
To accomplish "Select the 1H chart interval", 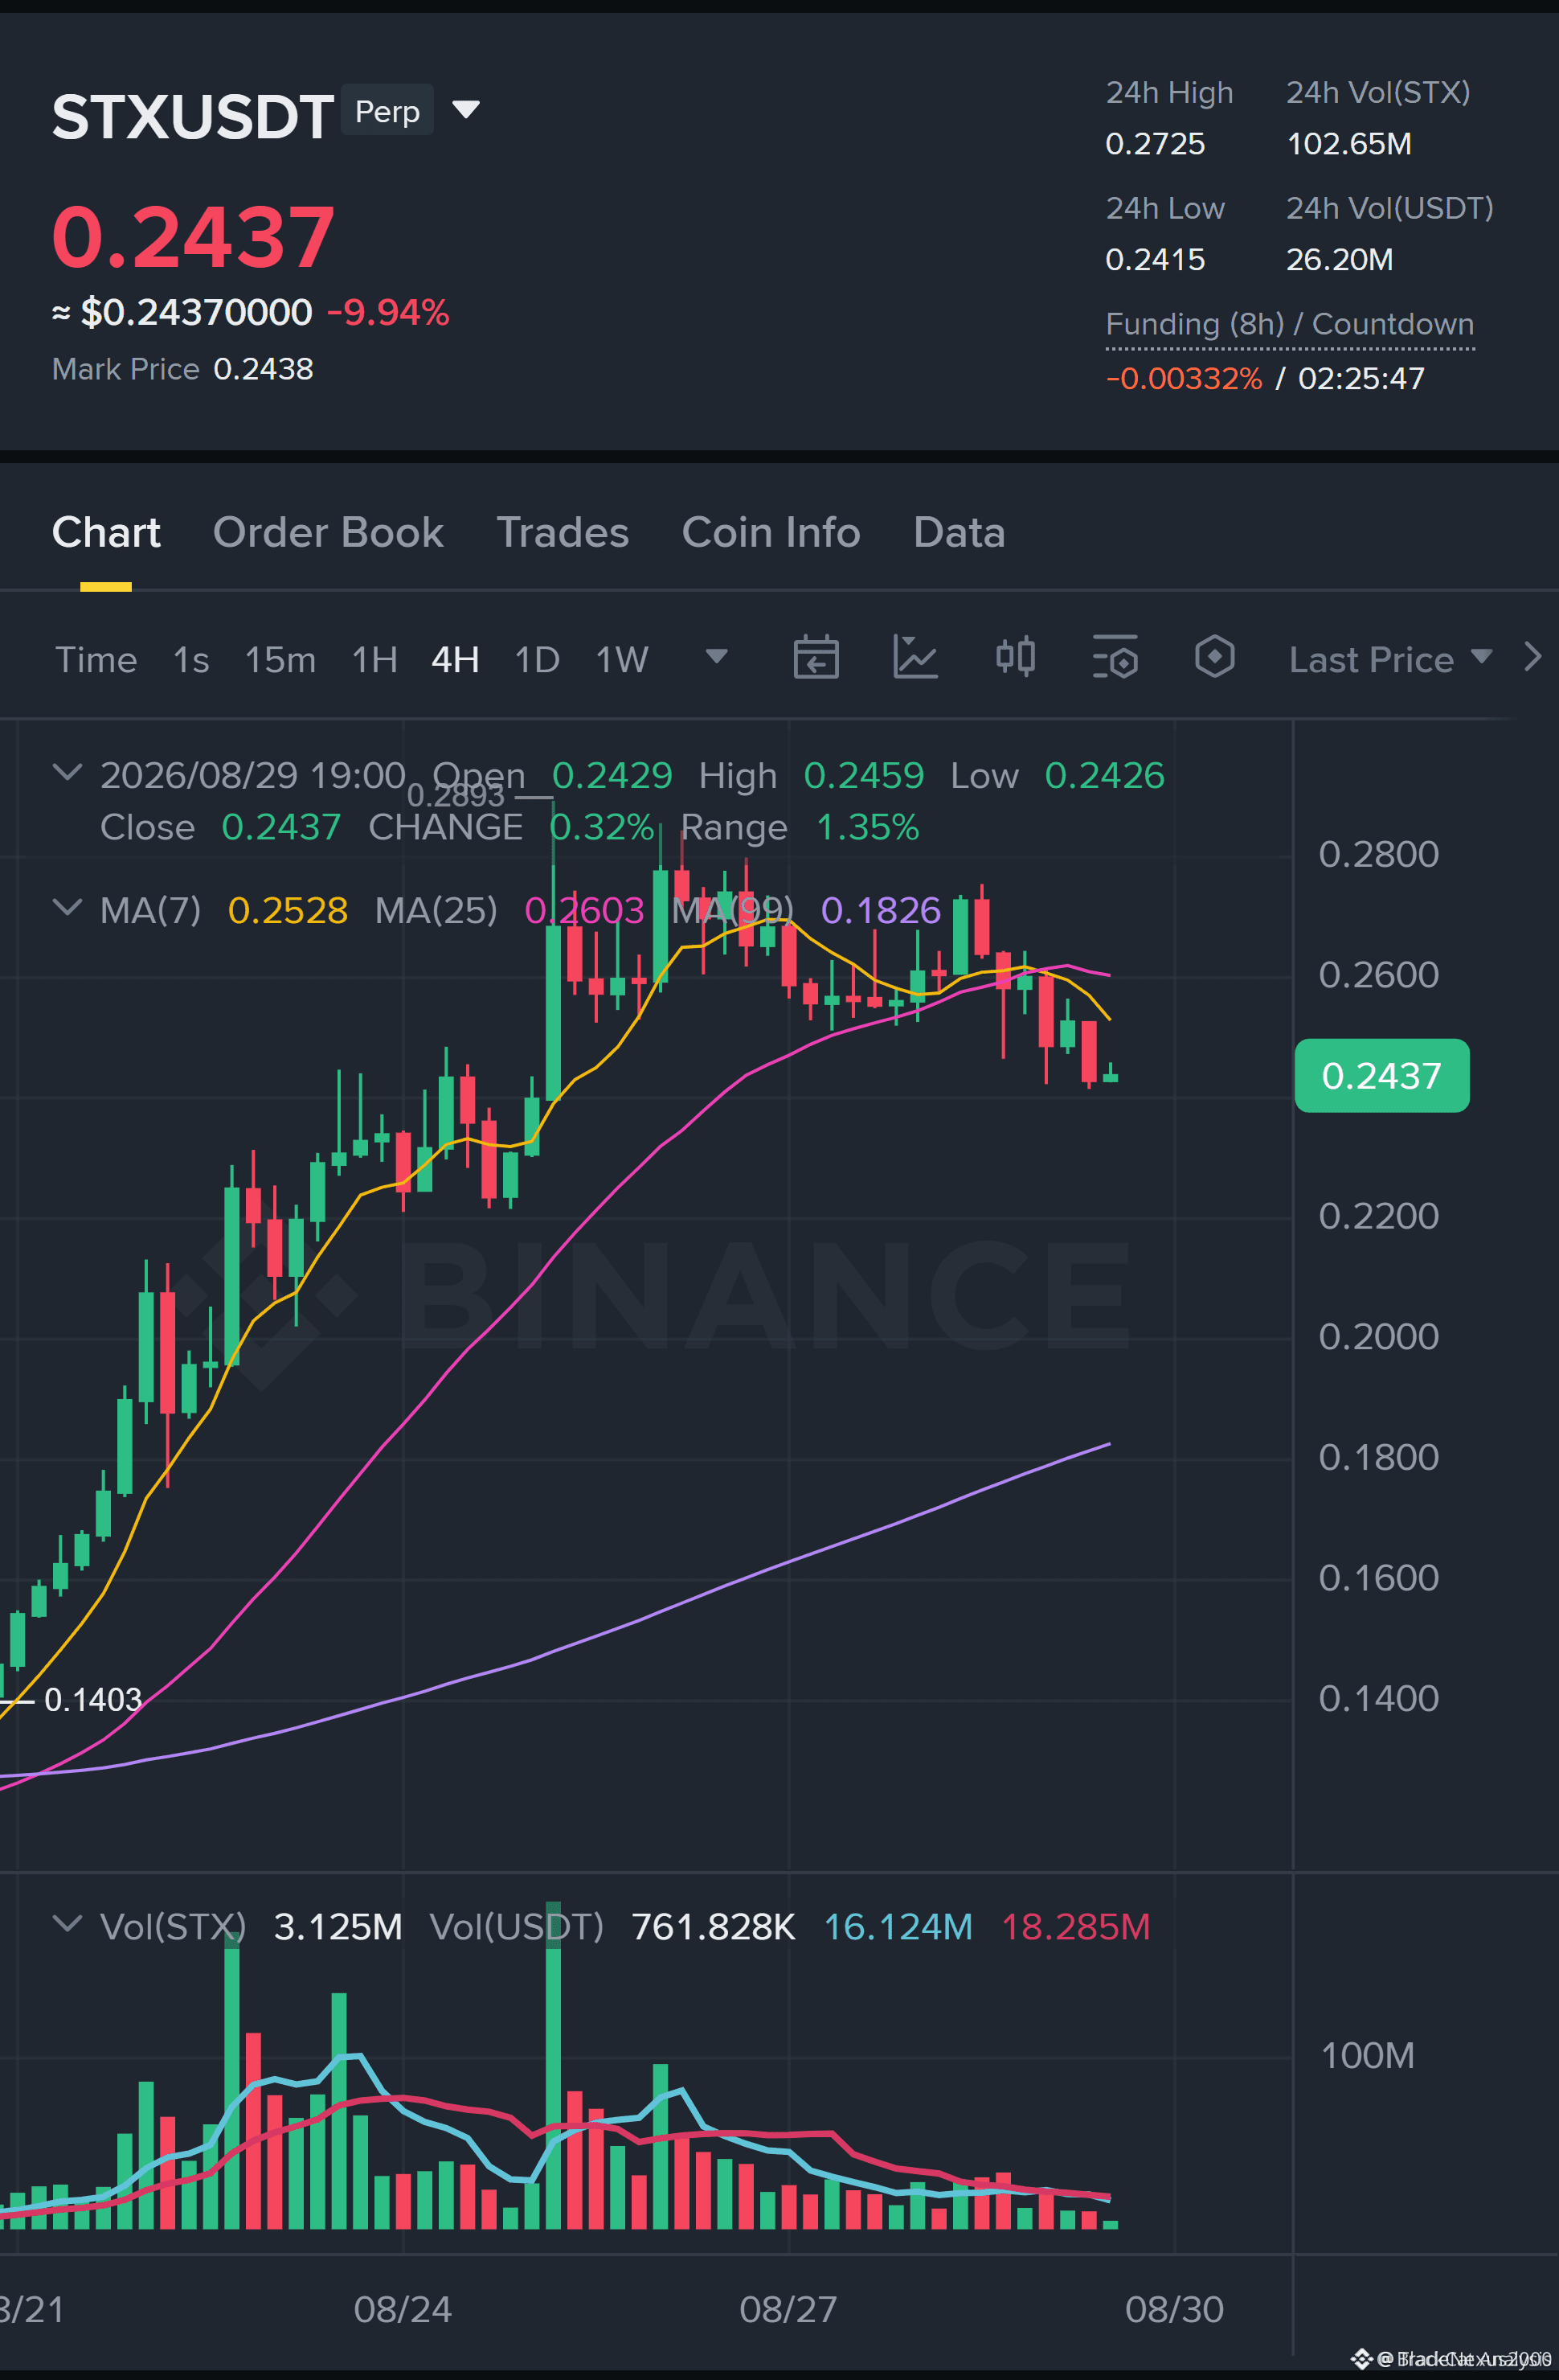I will (374, 659).
